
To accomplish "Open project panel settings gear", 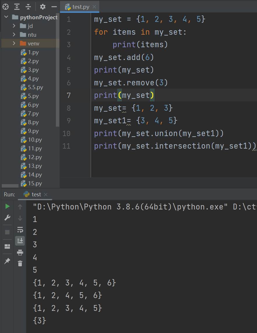I will 43,6.
